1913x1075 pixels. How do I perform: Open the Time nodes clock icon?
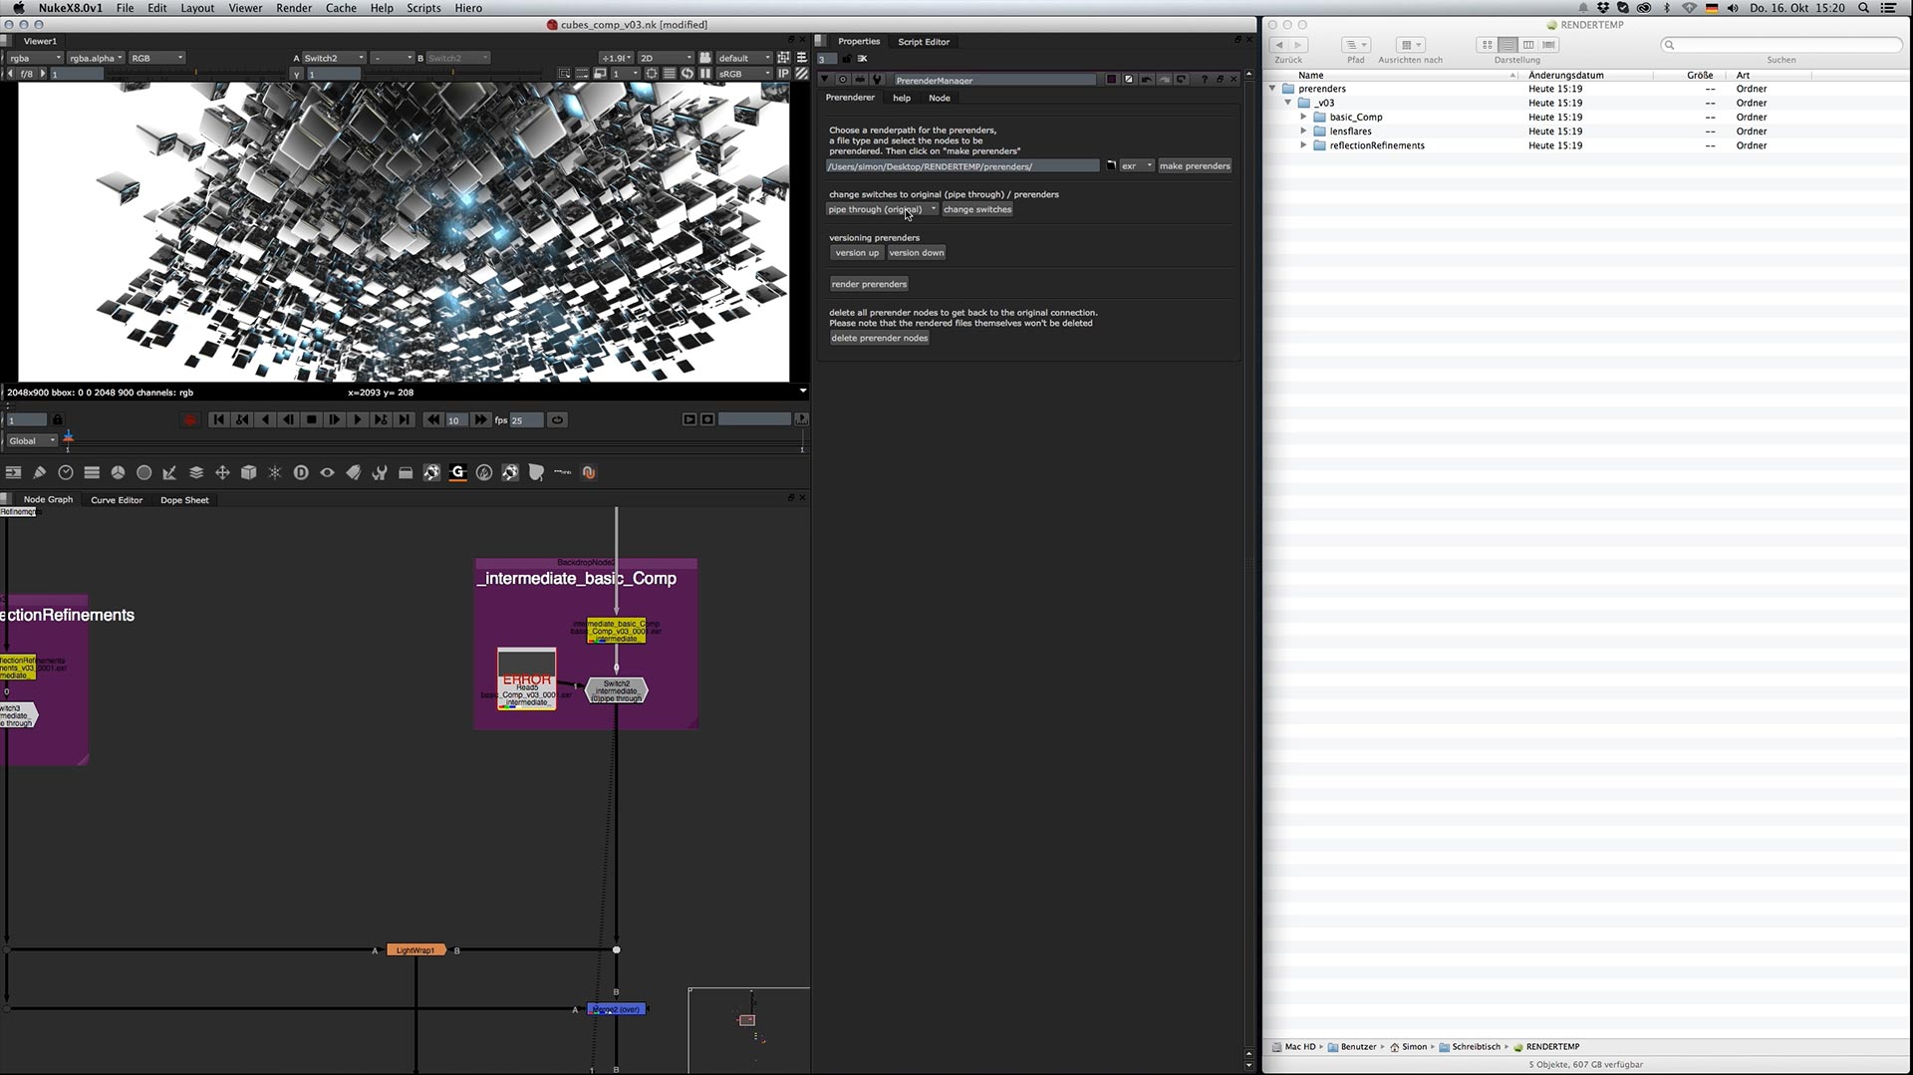click(66, 473)
